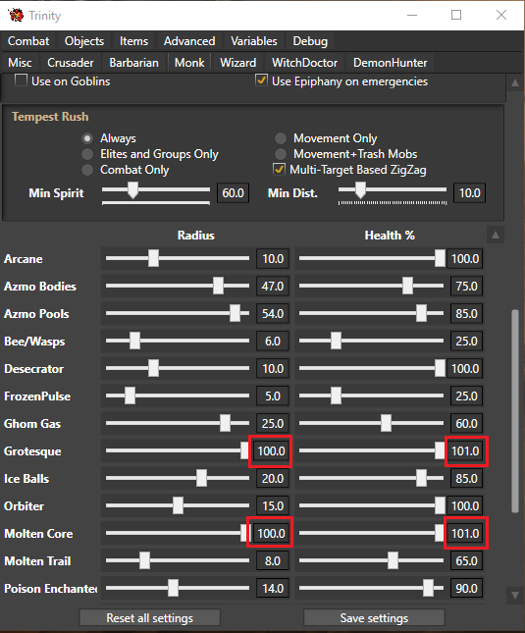
Task: Open the Misc class tab
Action: (20, 63)
